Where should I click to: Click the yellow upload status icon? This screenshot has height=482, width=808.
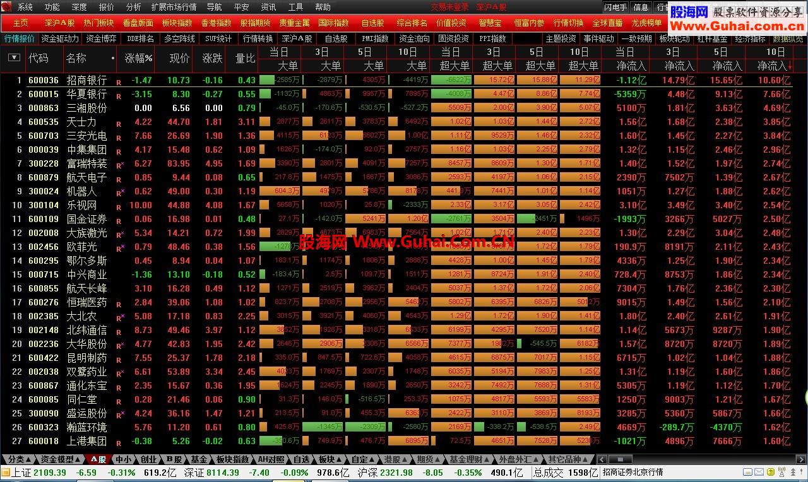[769, 473]
